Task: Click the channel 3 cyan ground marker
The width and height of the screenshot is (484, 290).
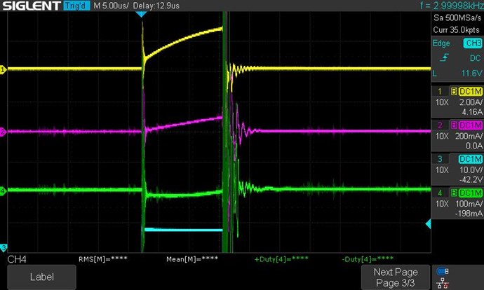Action: click(3, 247)
